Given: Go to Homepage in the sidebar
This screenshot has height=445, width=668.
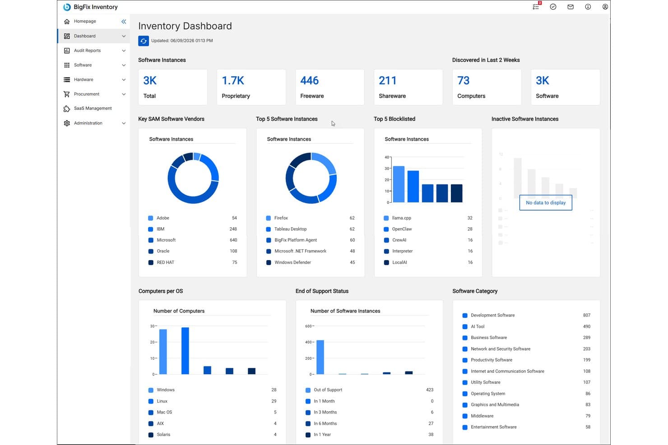Looking at the screenshot, I should click(85, 21).
